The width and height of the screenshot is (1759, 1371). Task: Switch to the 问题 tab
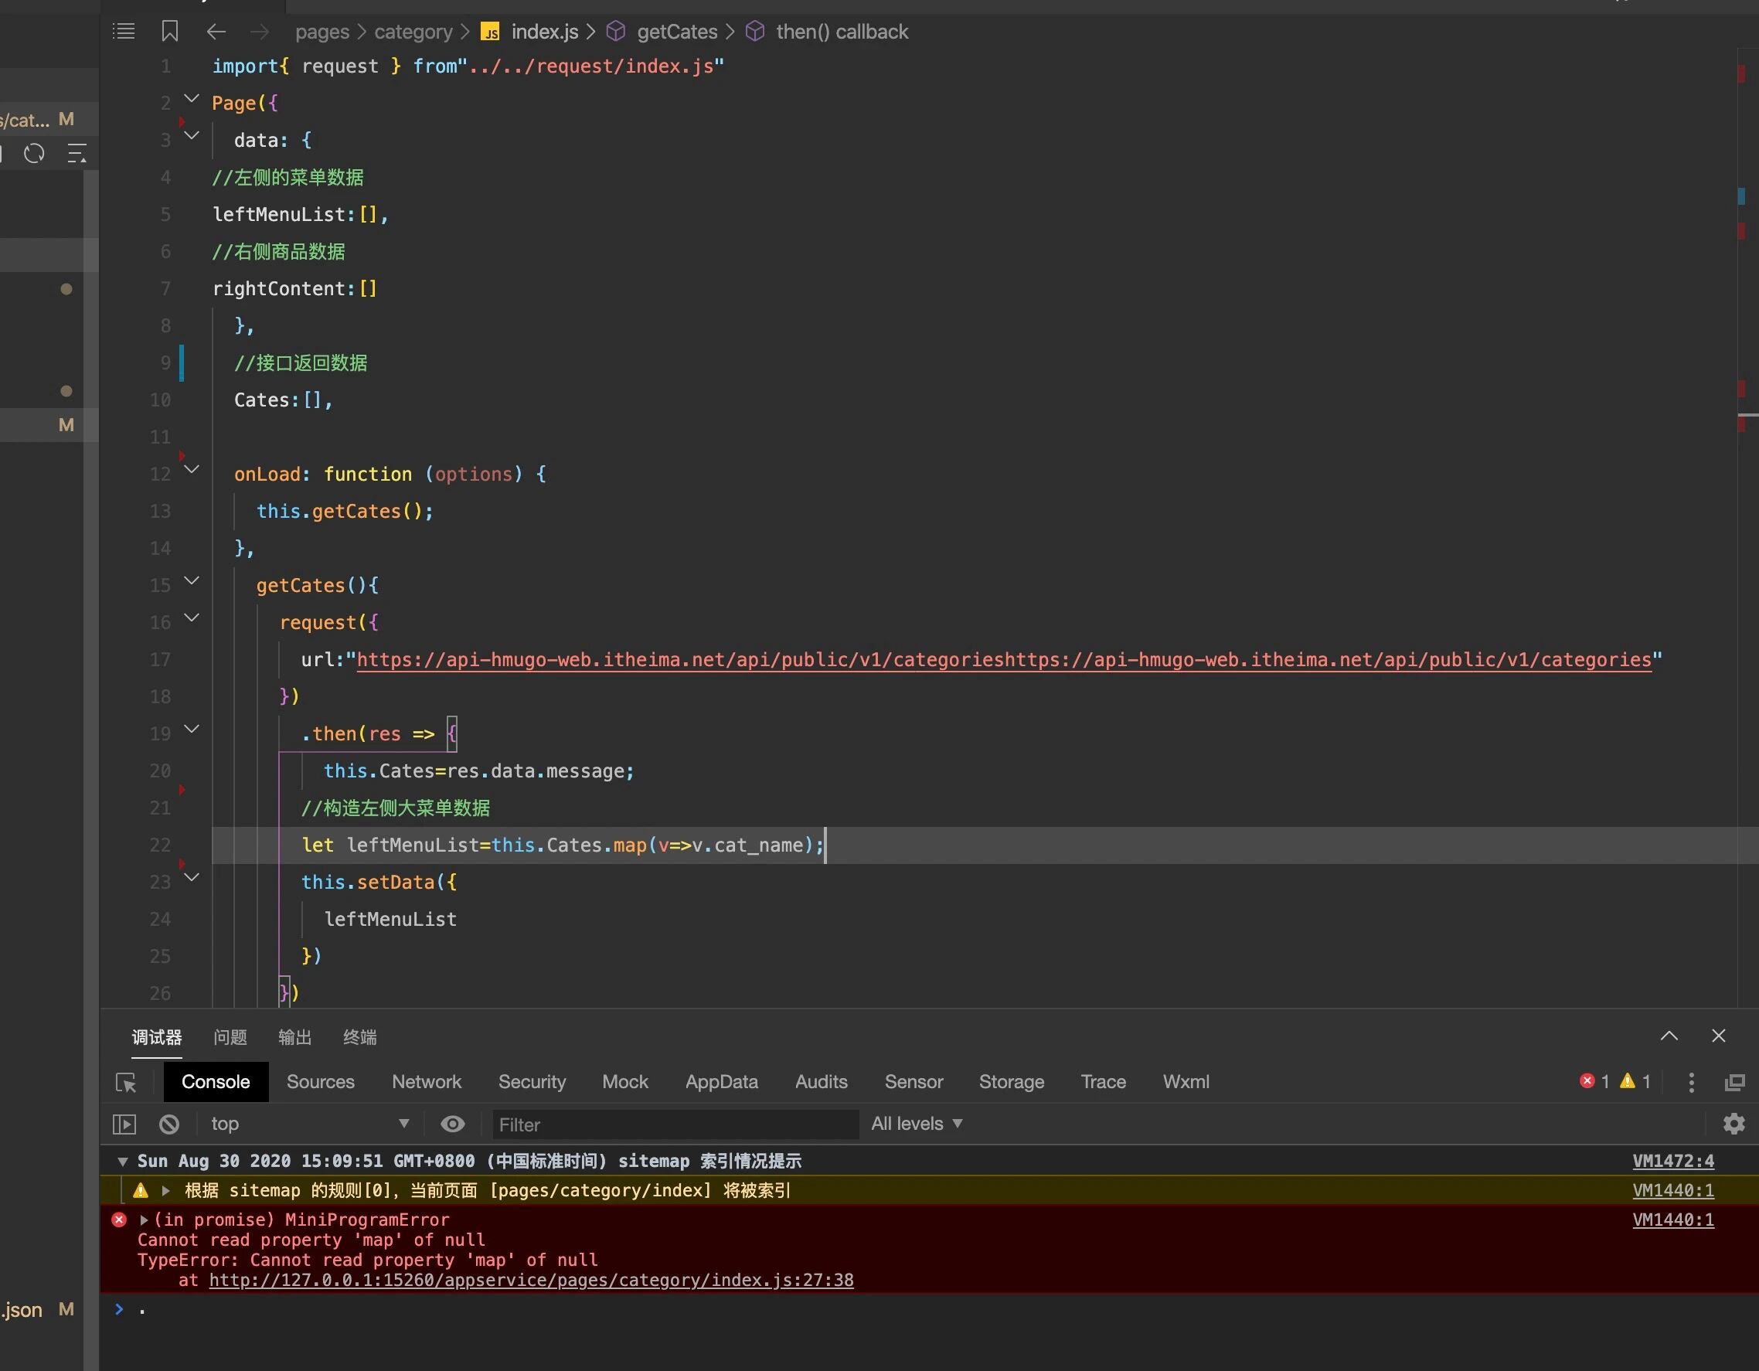230,1037
